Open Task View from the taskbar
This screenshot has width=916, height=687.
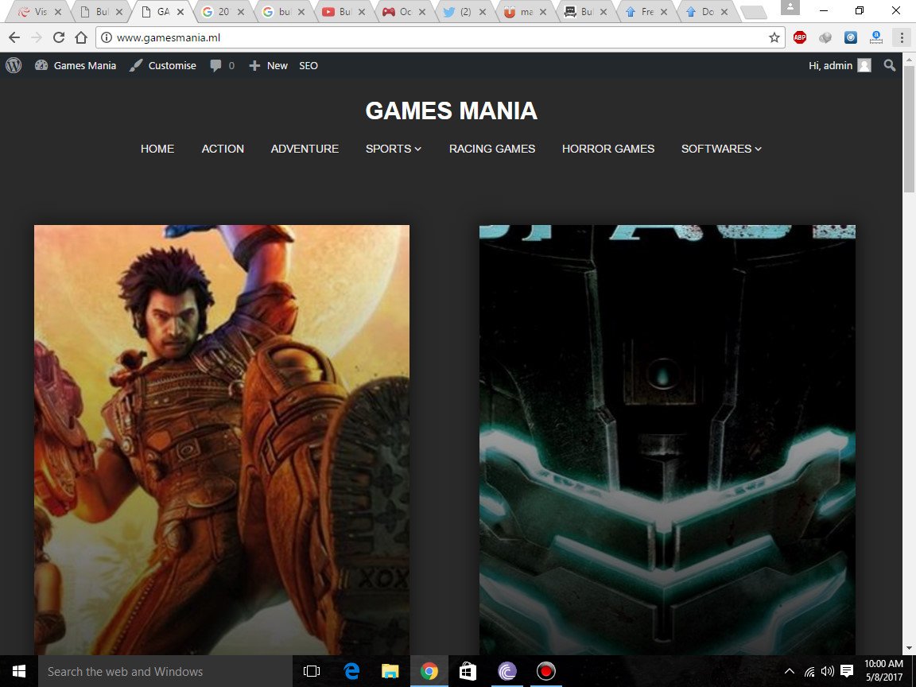[x=312, y=671]
